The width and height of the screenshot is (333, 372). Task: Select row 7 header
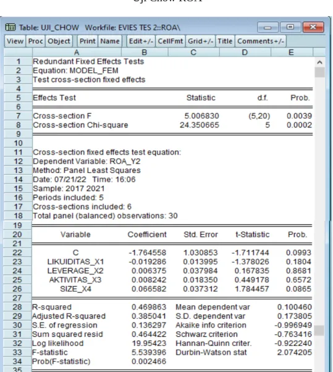18,116
